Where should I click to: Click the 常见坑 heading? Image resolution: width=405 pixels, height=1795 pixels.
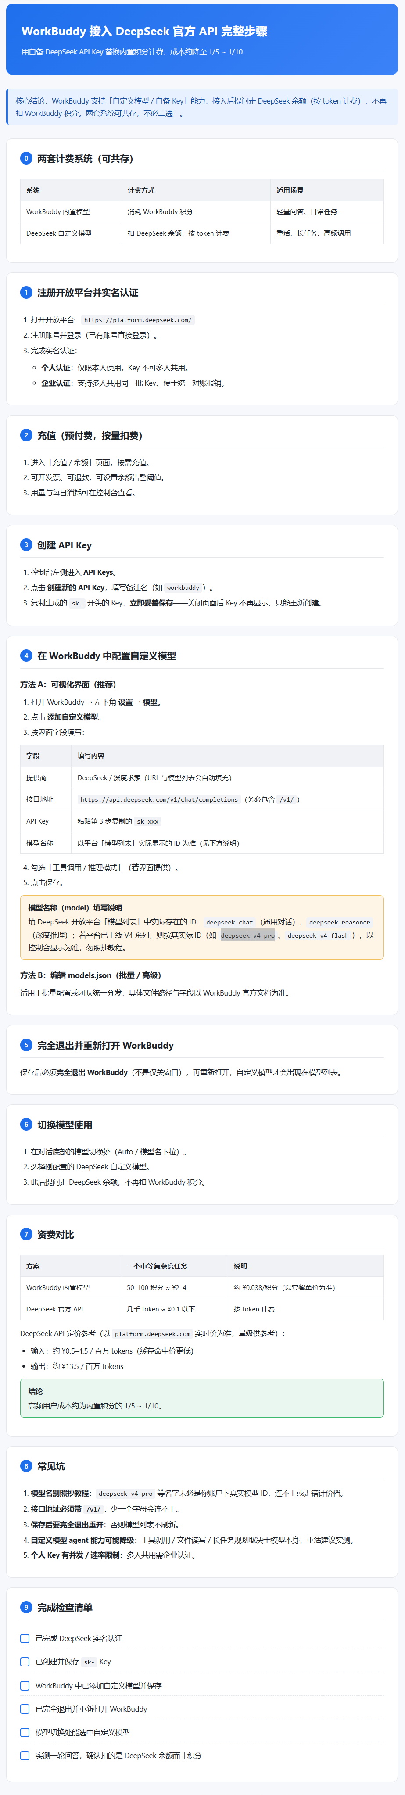pos(51,1466)
